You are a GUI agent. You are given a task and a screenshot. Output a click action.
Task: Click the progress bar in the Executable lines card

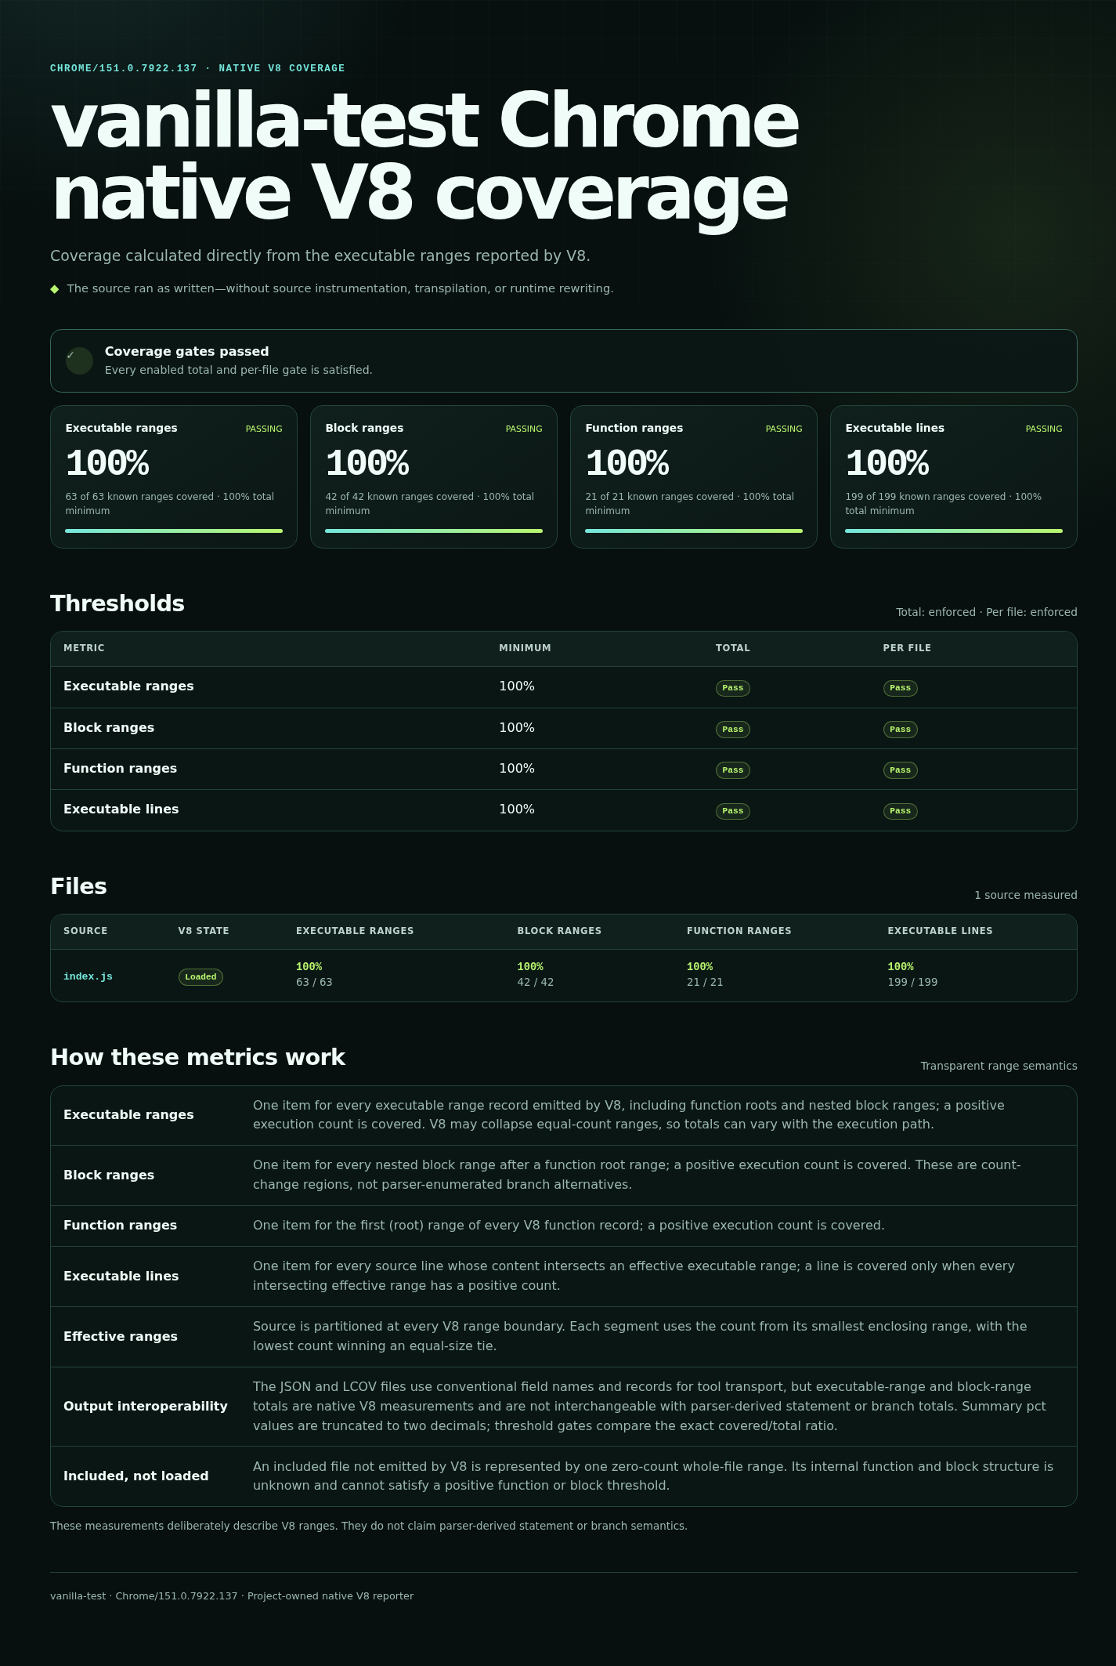[x=954, y=531]
